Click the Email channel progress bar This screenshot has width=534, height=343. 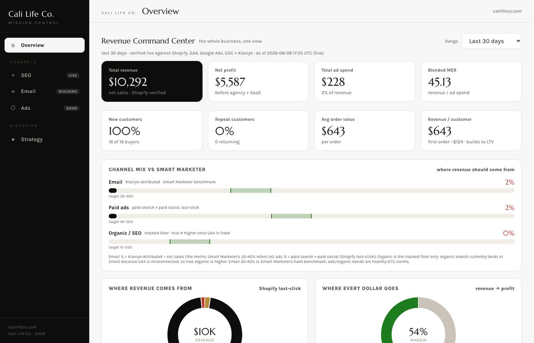tap(311, 190)
